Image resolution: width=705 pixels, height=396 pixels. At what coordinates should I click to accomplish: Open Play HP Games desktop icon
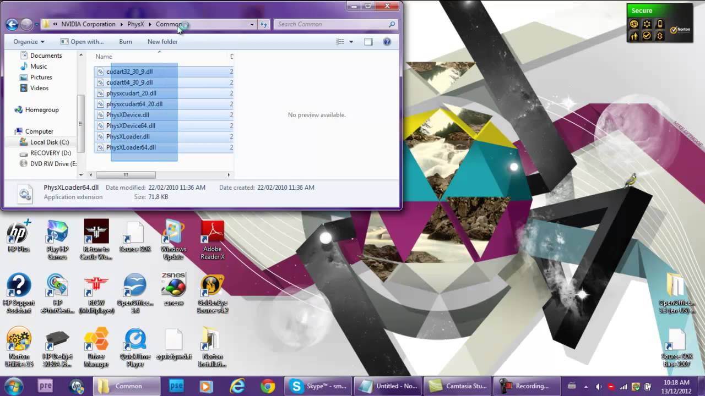coord(57,240)
